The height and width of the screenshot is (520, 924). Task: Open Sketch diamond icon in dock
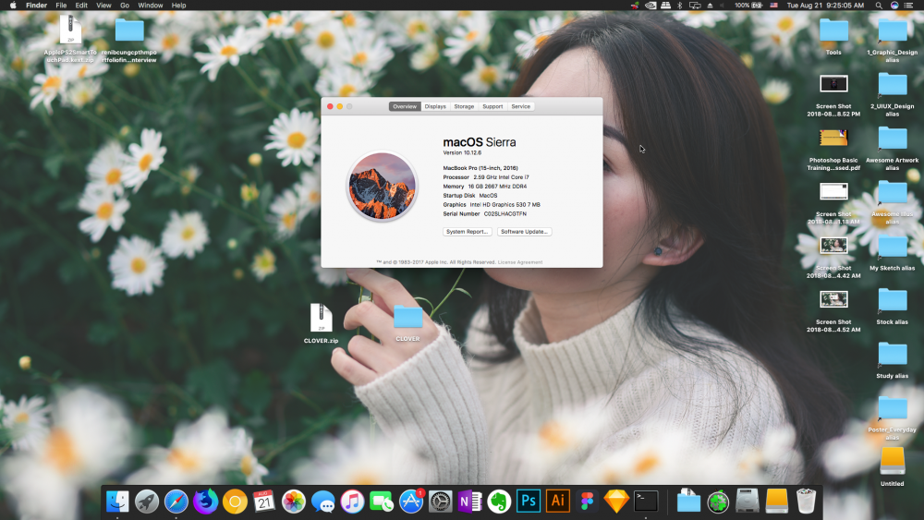tap(616, 502)
